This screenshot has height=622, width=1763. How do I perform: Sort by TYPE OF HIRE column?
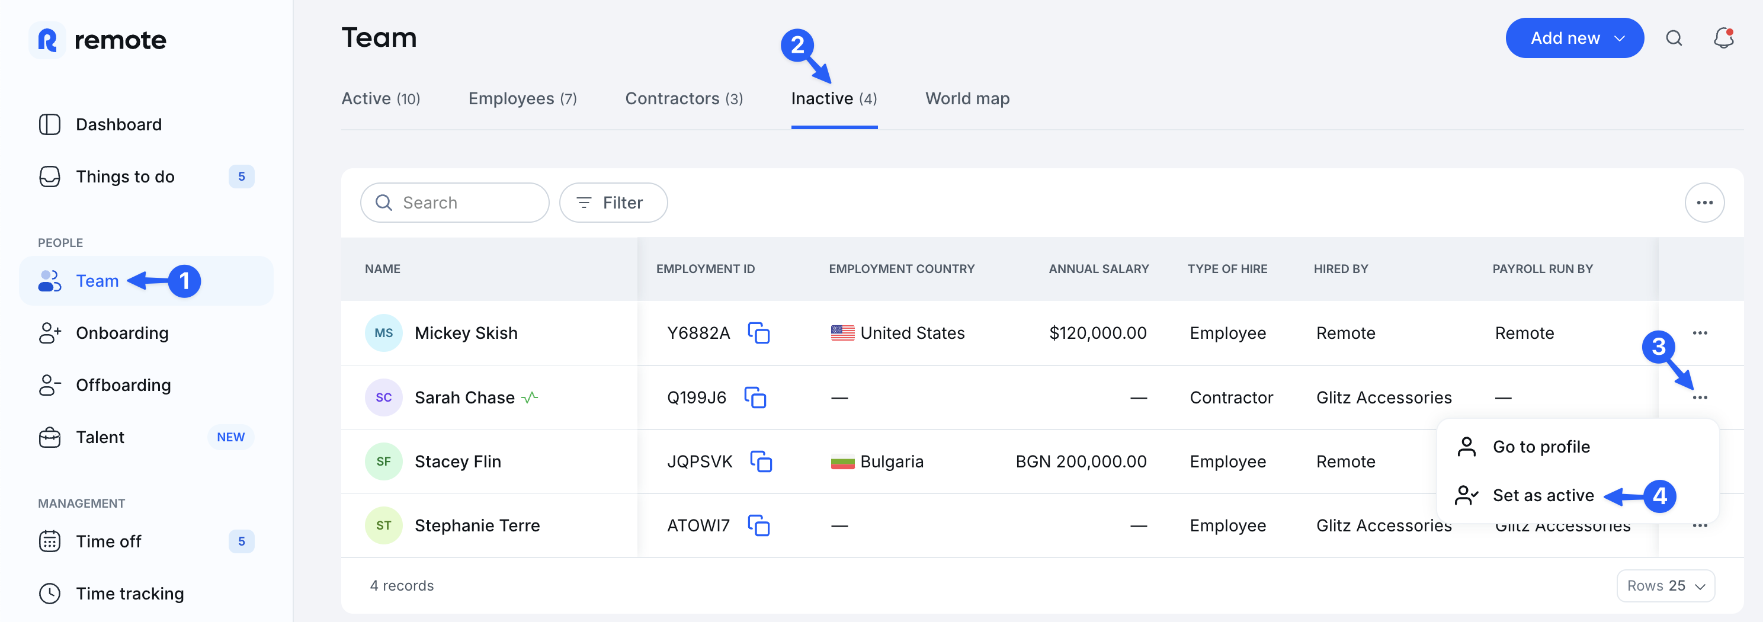[1227, 269]
